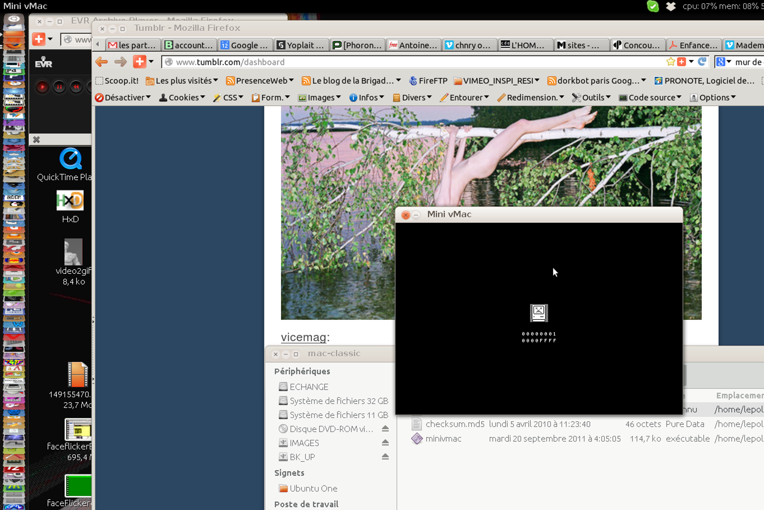Open the vicemag link

click(x=303, y=337)
